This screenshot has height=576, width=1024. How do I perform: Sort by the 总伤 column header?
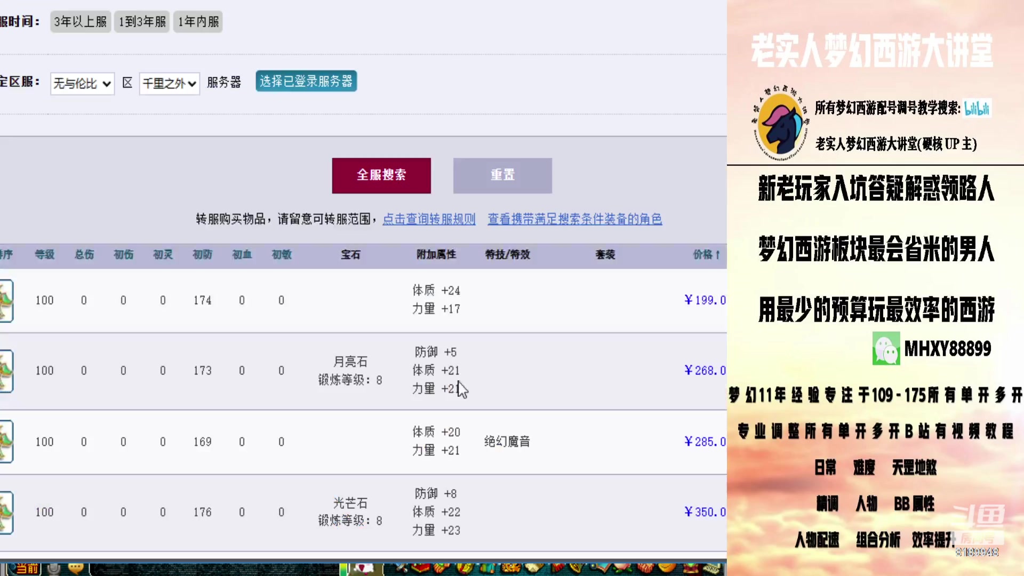[x=84, y=255]
